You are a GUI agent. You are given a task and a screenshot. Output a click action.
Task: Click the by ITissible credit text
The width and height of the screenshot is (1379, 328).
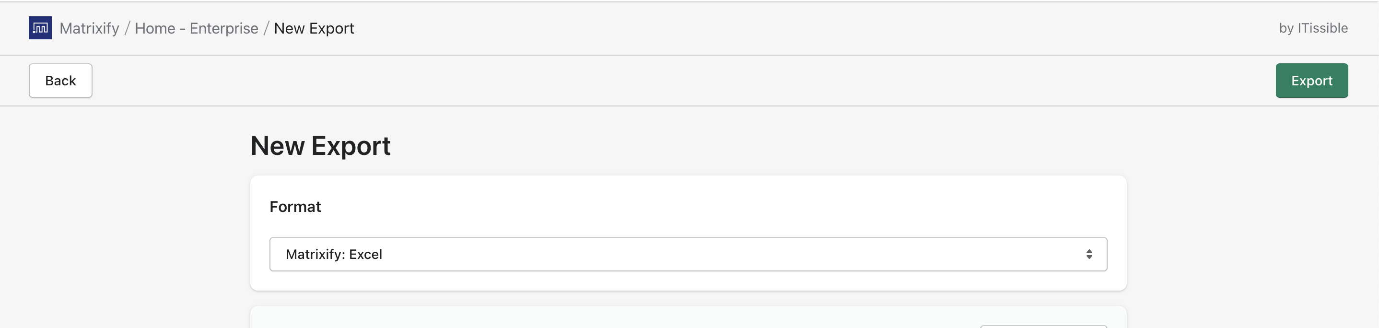1313,28
